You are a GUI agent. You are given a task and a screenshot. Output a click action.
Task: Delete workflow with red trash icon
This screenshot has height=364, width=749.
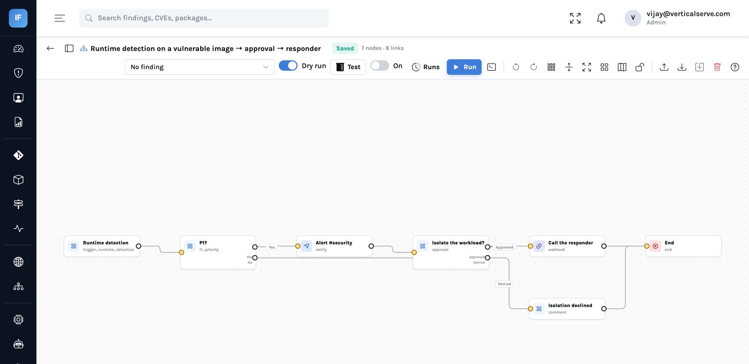[717, 67]
